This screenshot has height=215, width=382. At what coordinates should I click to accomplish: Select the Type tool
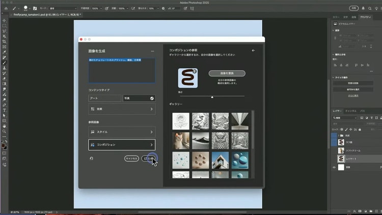(4, 111)
